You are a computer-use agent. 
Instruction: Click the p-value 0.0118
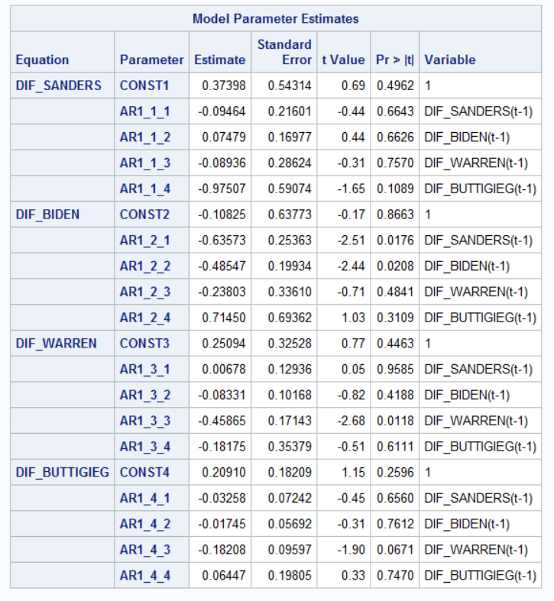pyautogui.click(x=395, y=421)
